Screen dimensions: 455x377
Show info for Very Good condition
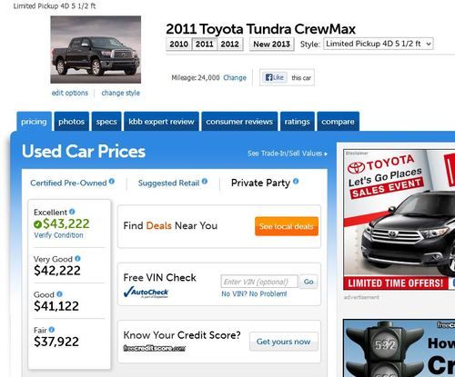tap(77, 258)
